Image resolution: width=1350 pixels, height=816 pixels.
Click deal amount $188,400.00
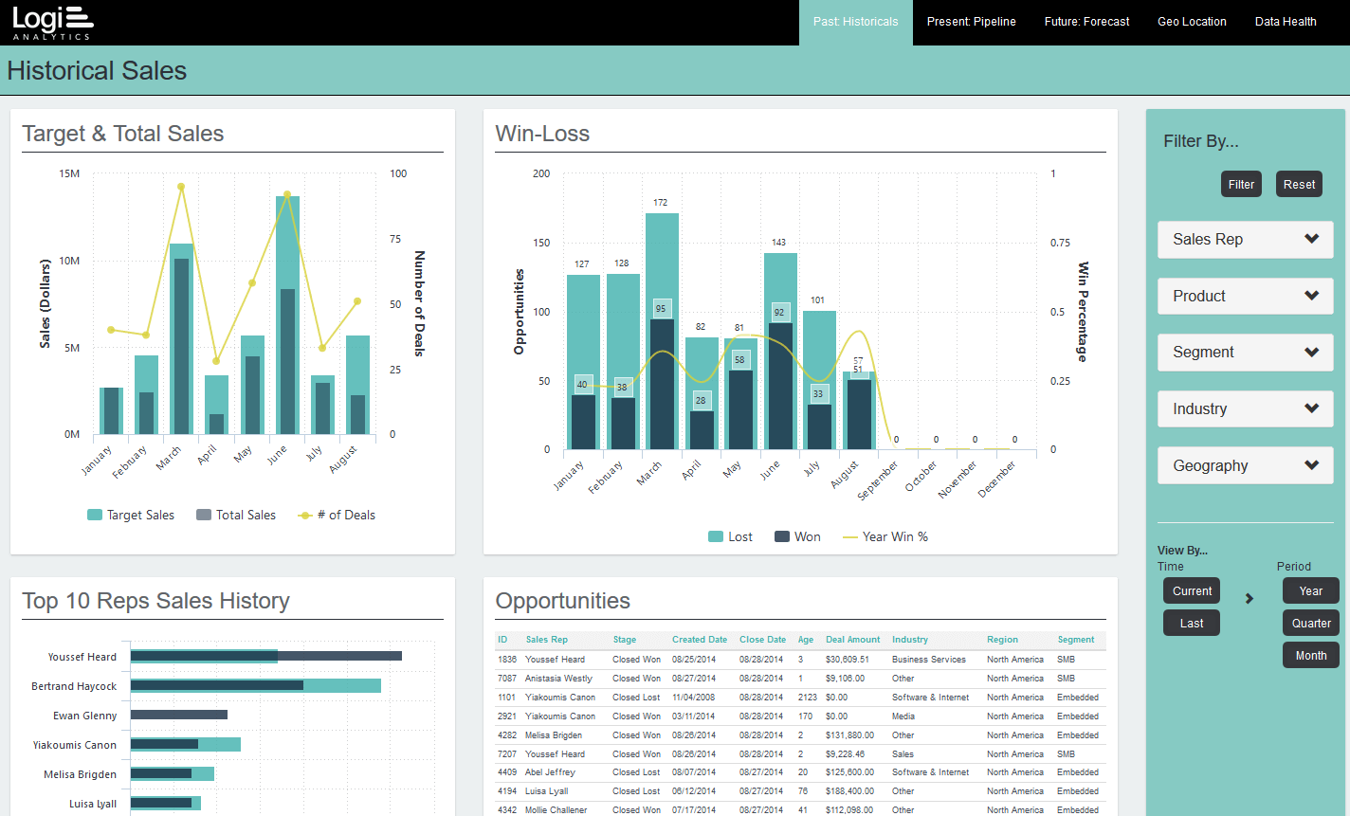coord(849,791)
